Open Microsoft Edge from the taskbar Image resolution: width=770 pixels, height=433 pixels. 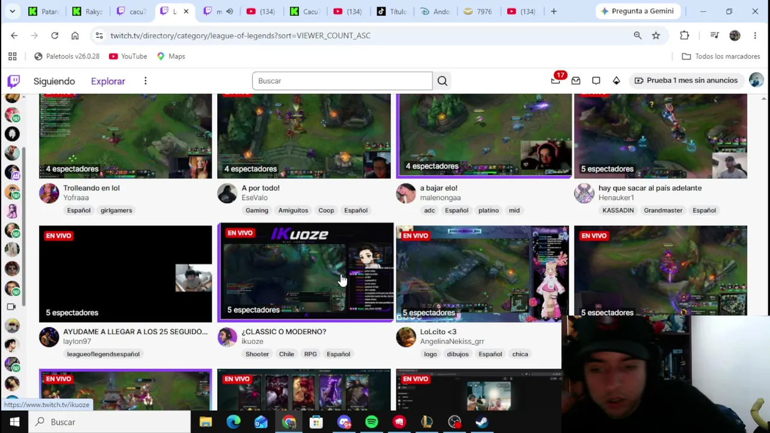click(x=233, y=422)
